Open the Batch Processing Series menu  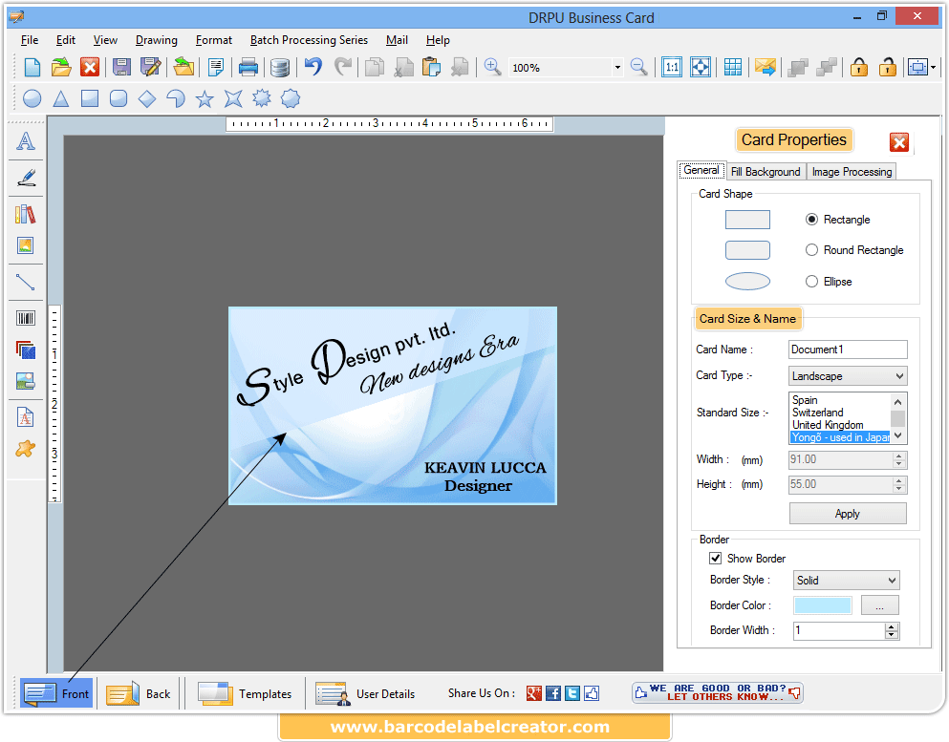point(309,40)
